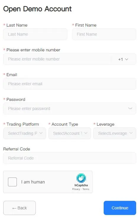Open hCaptcha Terms link
The image size is (140, 220).
pos(86,189)
